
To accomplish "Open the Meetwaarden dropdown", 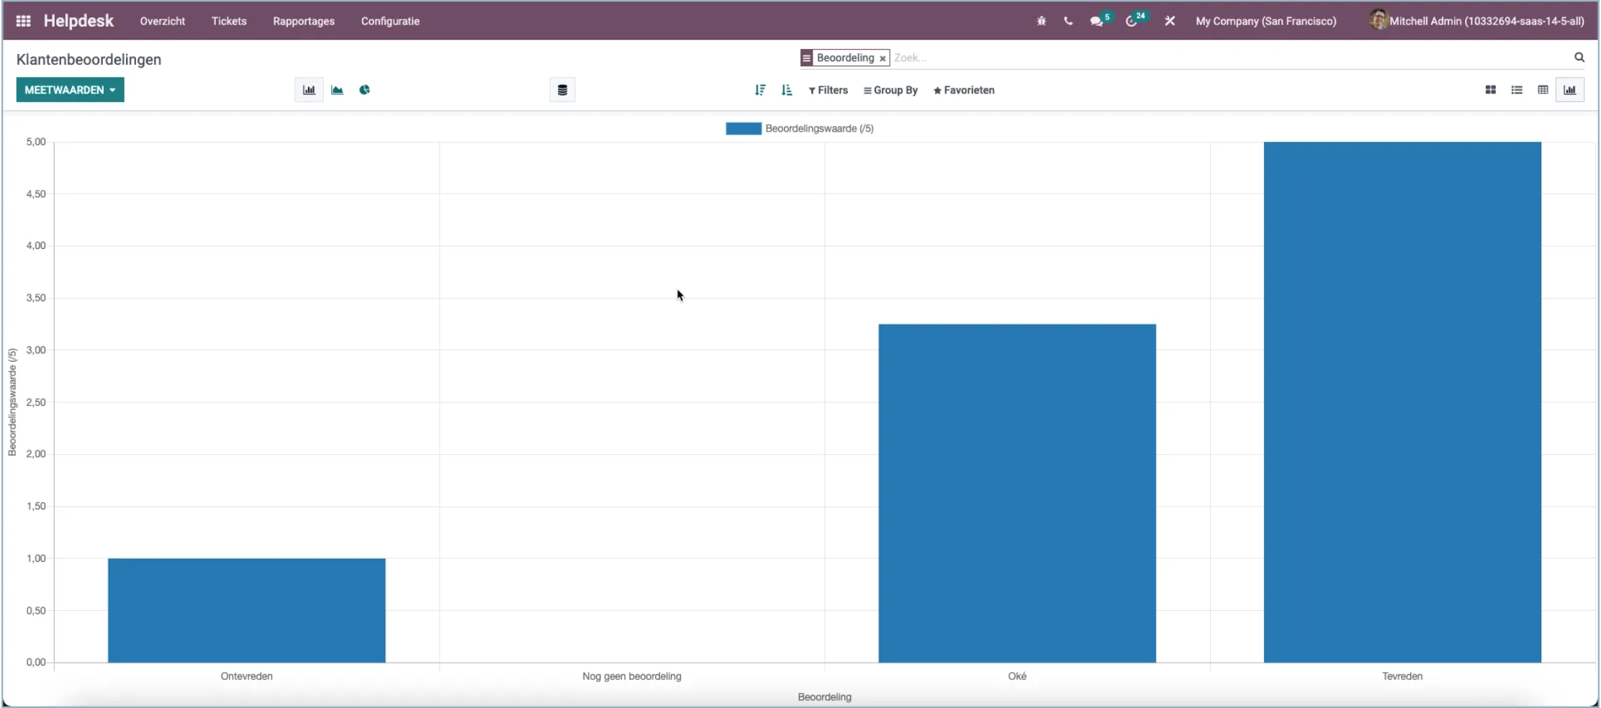I will coord(70,89).
